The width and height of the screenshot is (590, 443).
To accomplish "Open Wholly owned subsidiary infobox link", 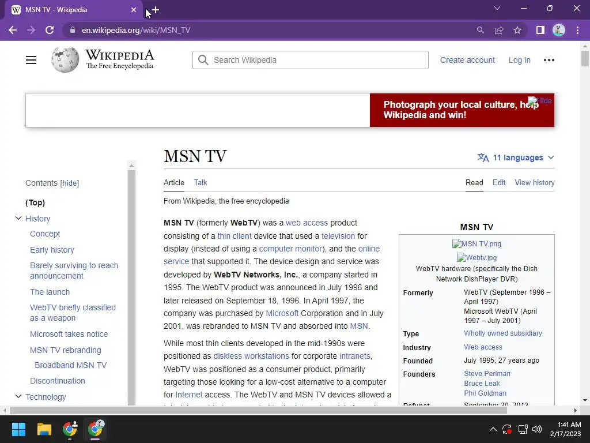I will [502, 333].
